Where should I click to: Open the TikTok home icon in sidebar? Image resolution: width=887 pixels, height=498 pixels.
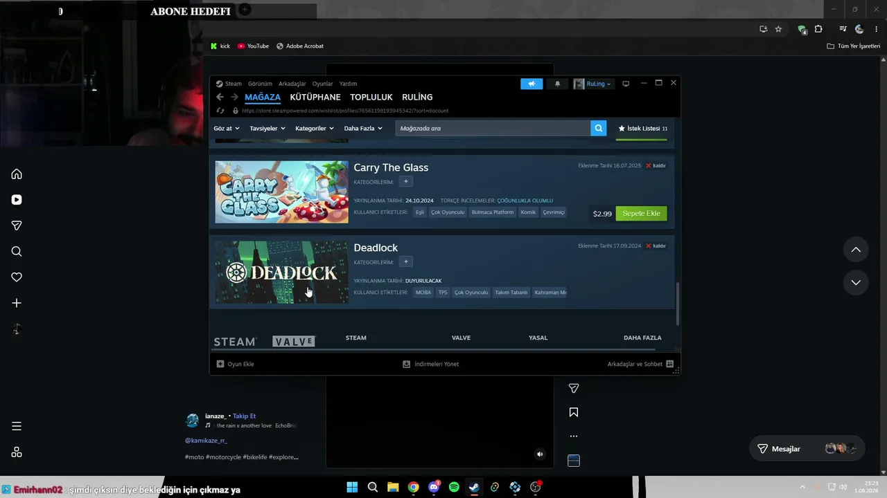click(x=17, y=174)
